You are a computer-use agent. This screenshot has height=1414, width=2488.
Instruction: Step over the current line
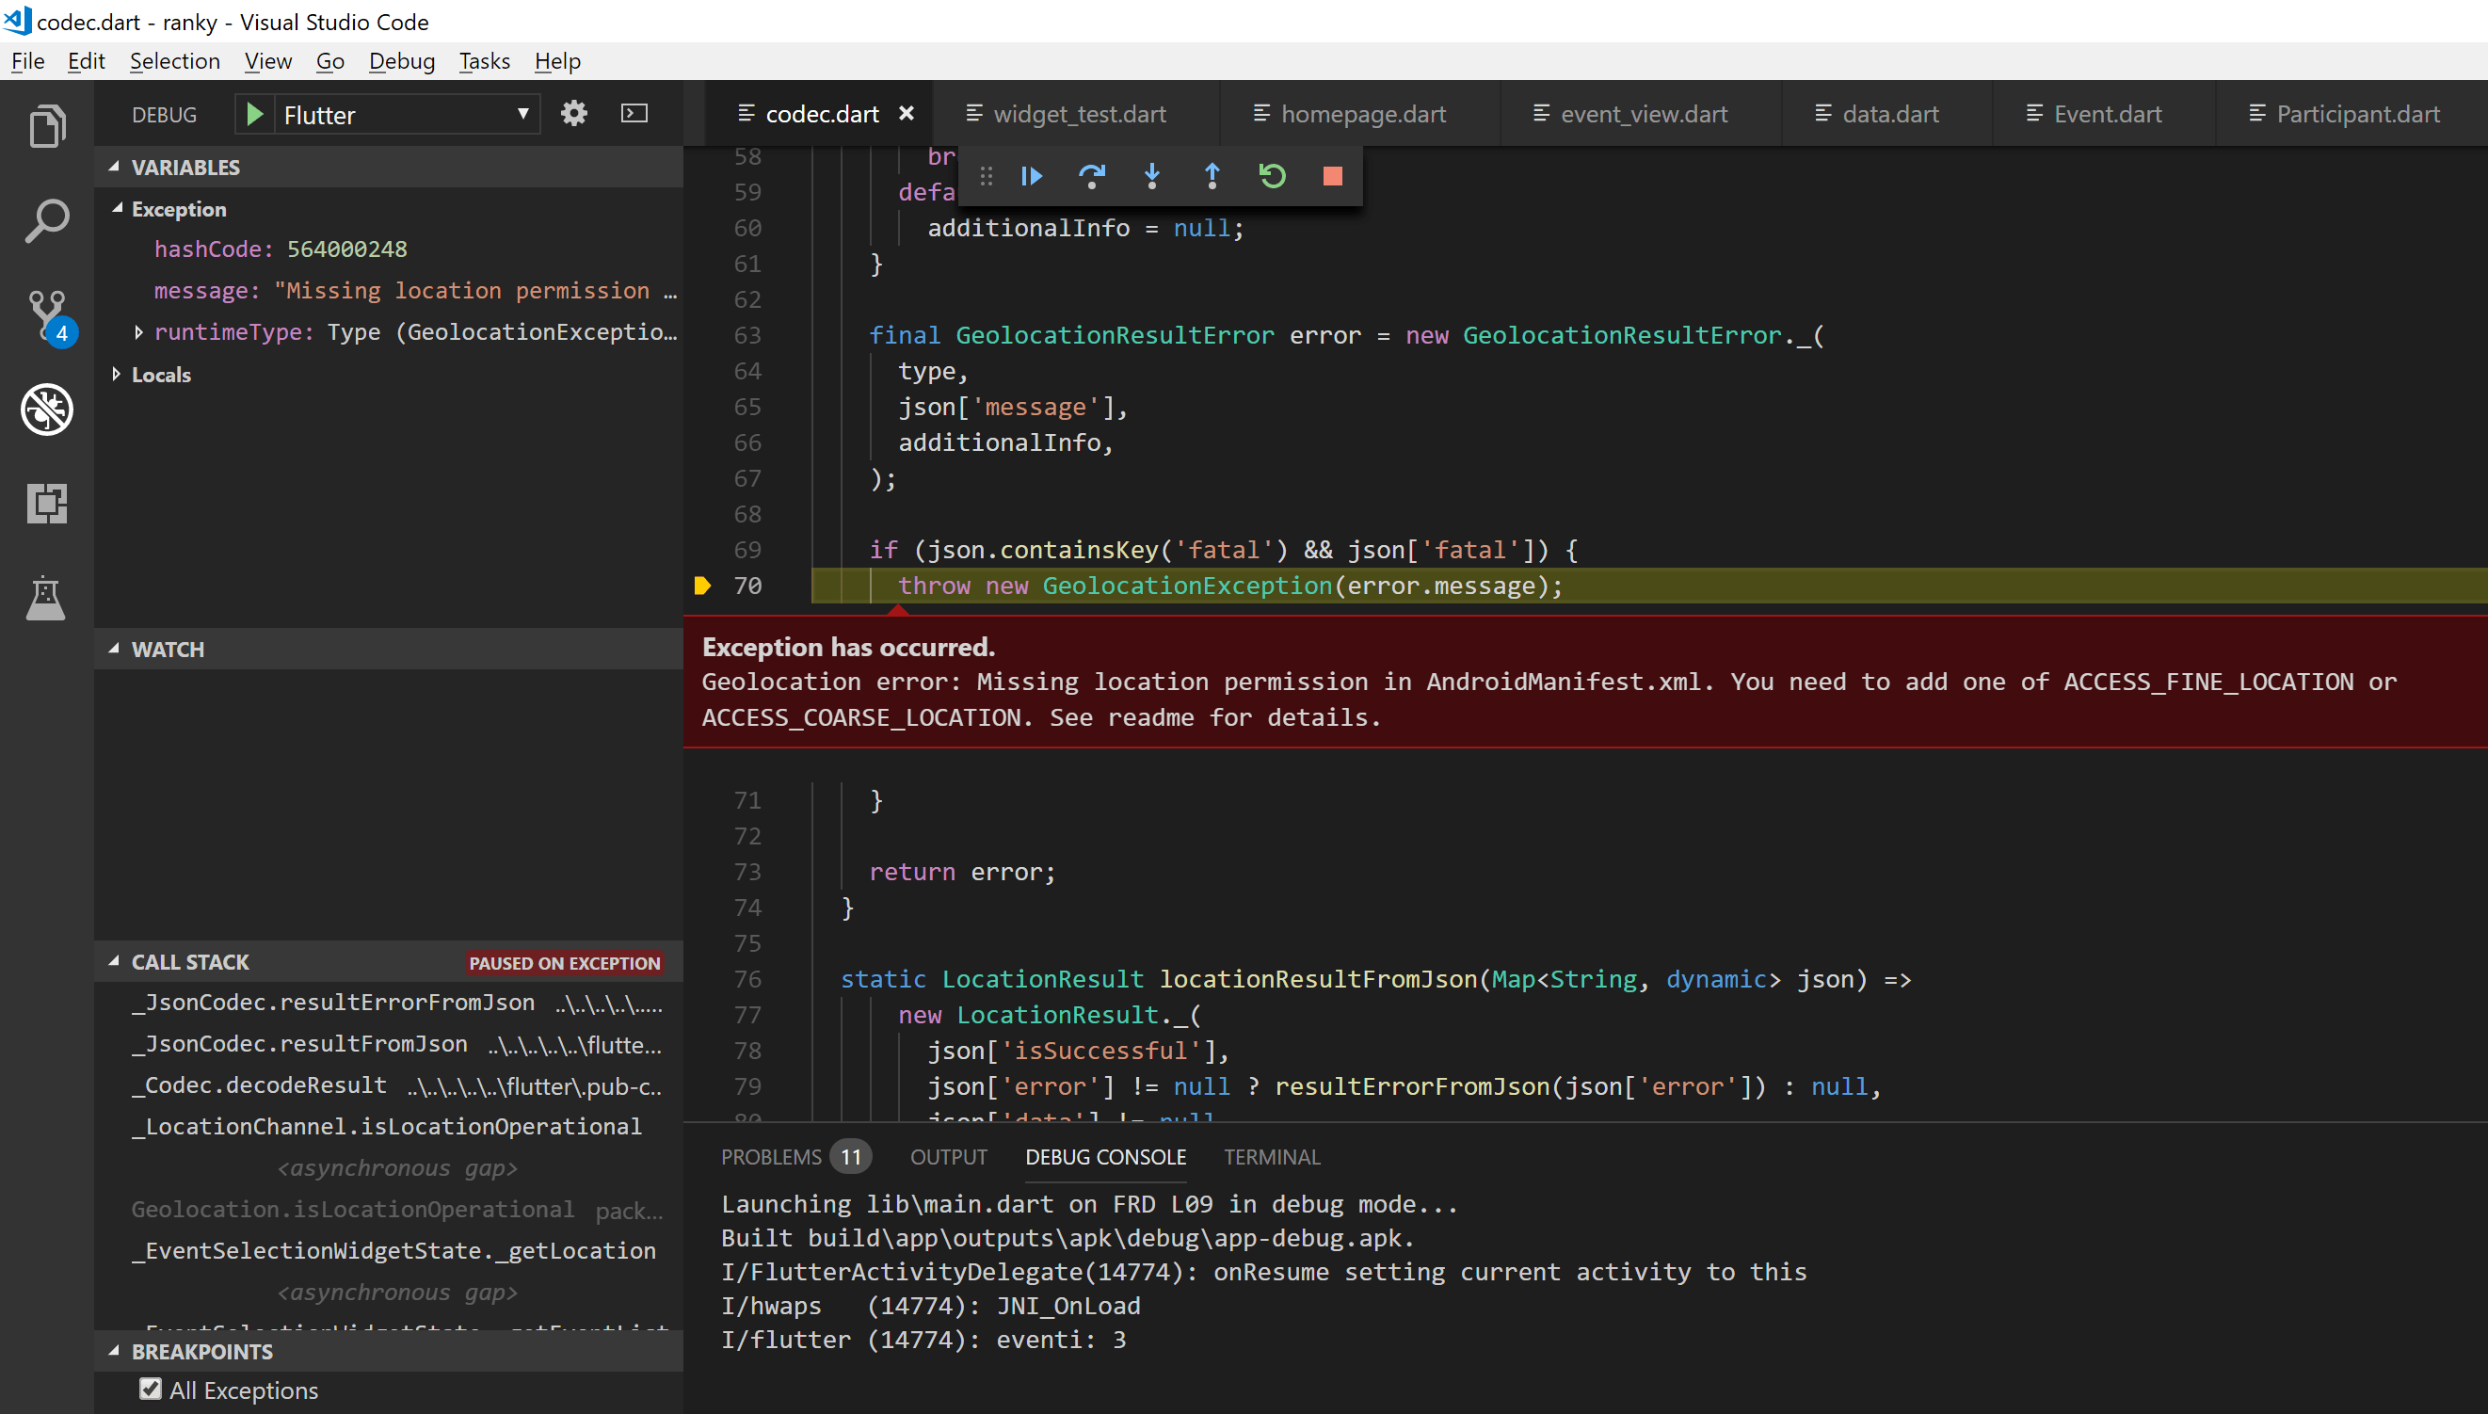(1092, 176)
